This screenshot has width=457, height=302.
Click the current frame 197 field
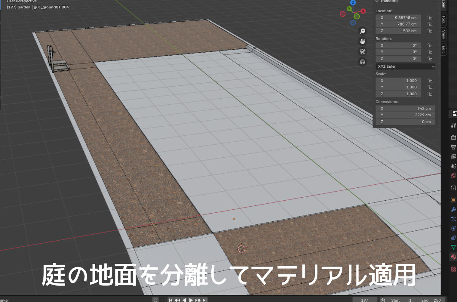[x=365, y=300]
